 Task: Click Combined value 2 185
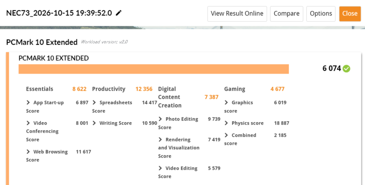point(280,135)
